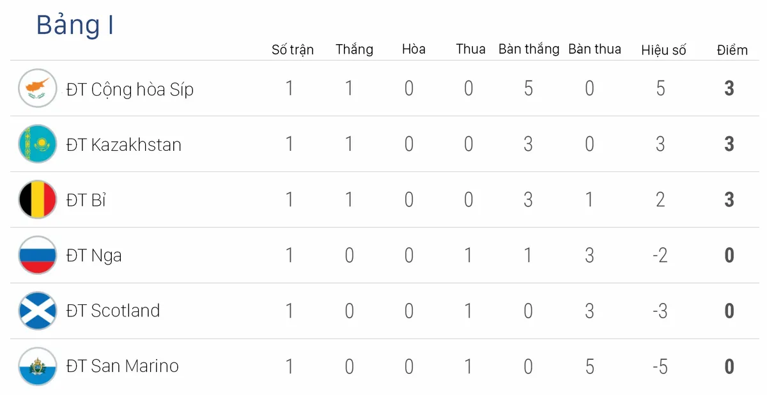Click the Thắng column header
This screenshot has height=395, width=767.
(354, 50)
